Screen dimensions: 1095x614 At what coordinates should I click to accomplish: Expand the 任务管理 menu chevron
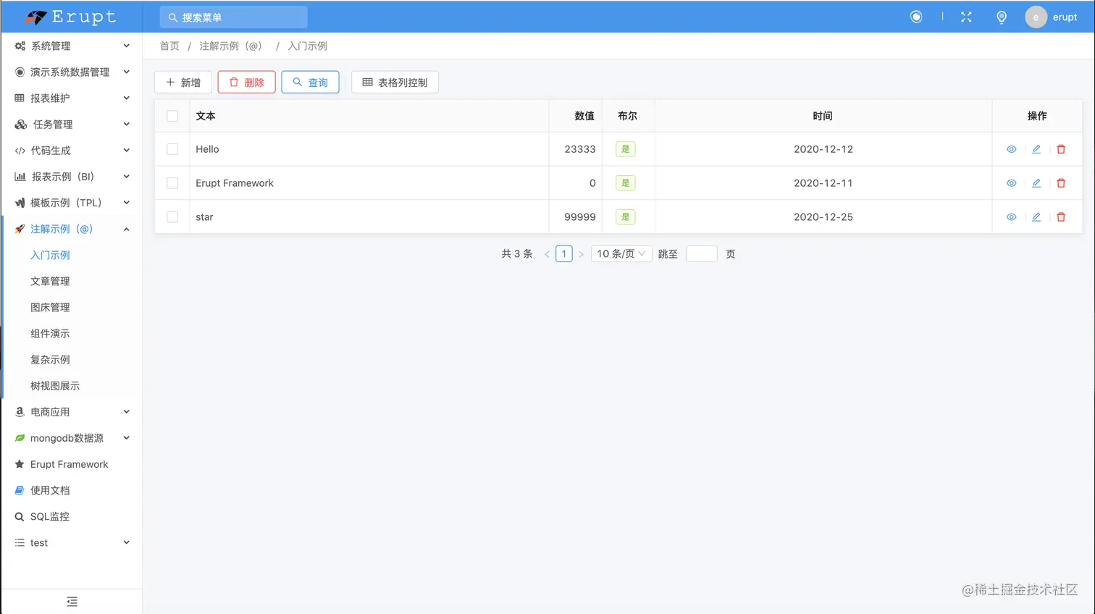pos(127,125)
